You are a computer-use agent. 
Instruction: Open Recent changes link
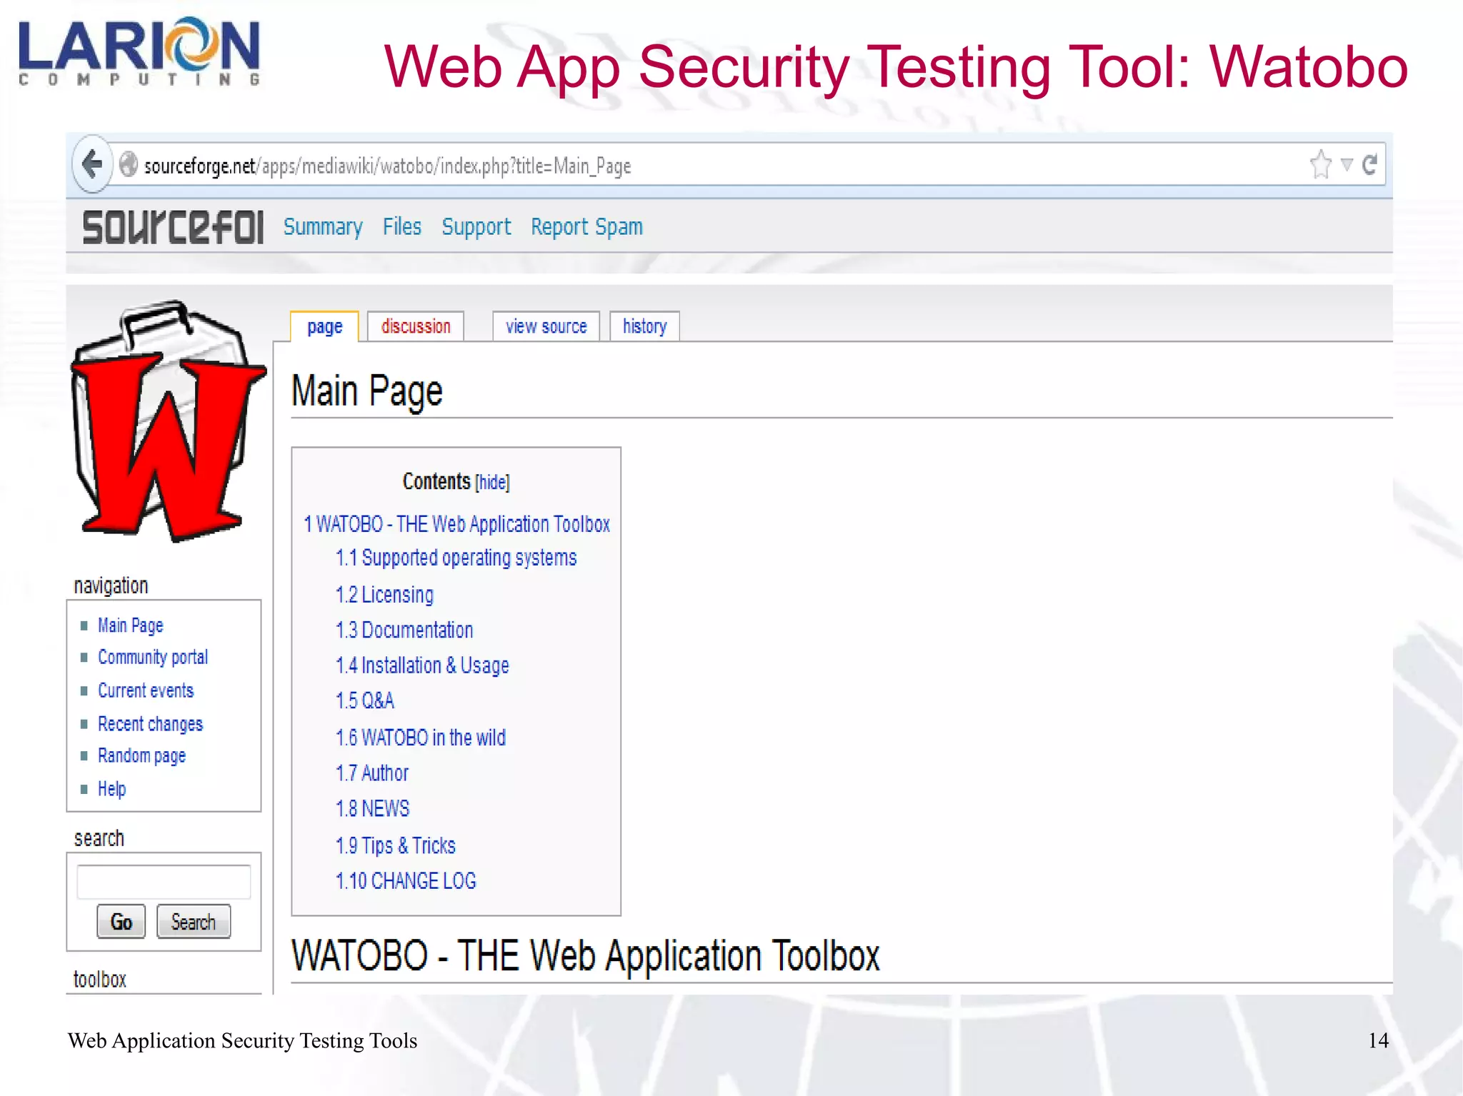[150, 724]
